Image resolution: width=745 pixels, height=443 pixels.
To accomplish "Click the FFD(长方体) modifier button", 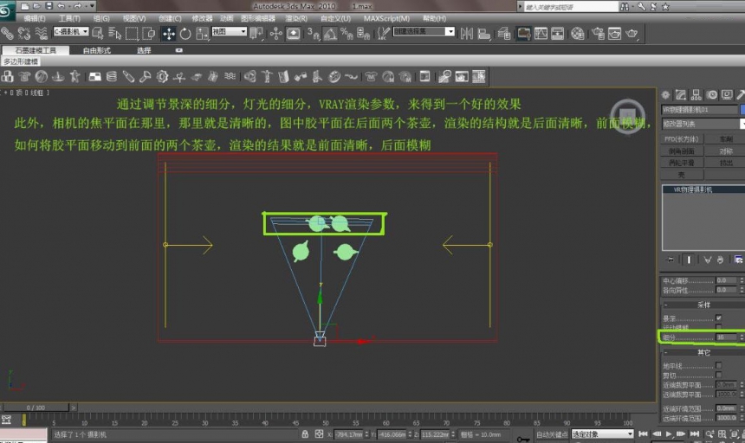I will 682,139.
